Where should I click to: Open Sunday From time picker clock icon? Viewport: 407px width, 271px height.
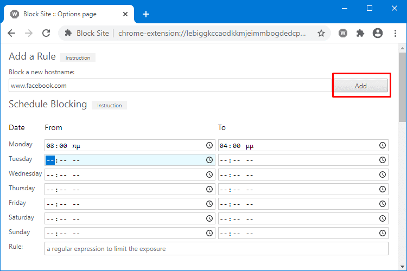[209, 233]
